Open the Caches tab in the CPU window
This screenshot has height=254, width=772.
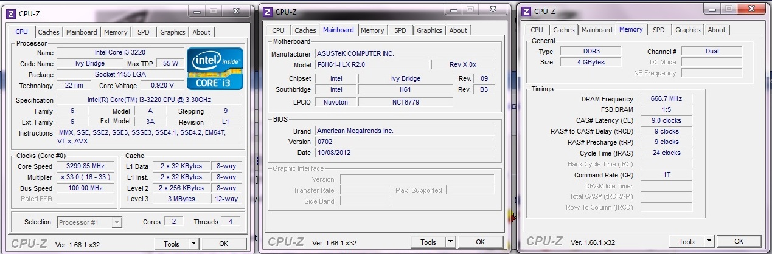[x=49, y=32]
